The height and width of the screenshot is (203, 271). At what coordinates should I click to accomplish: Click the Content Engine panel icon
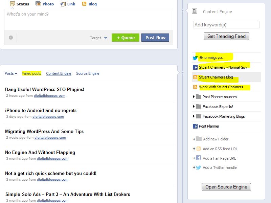coord(195,11)
